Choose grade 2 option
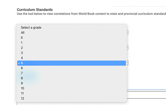This screenshot has width=166, height=105. tap(71, 48)
